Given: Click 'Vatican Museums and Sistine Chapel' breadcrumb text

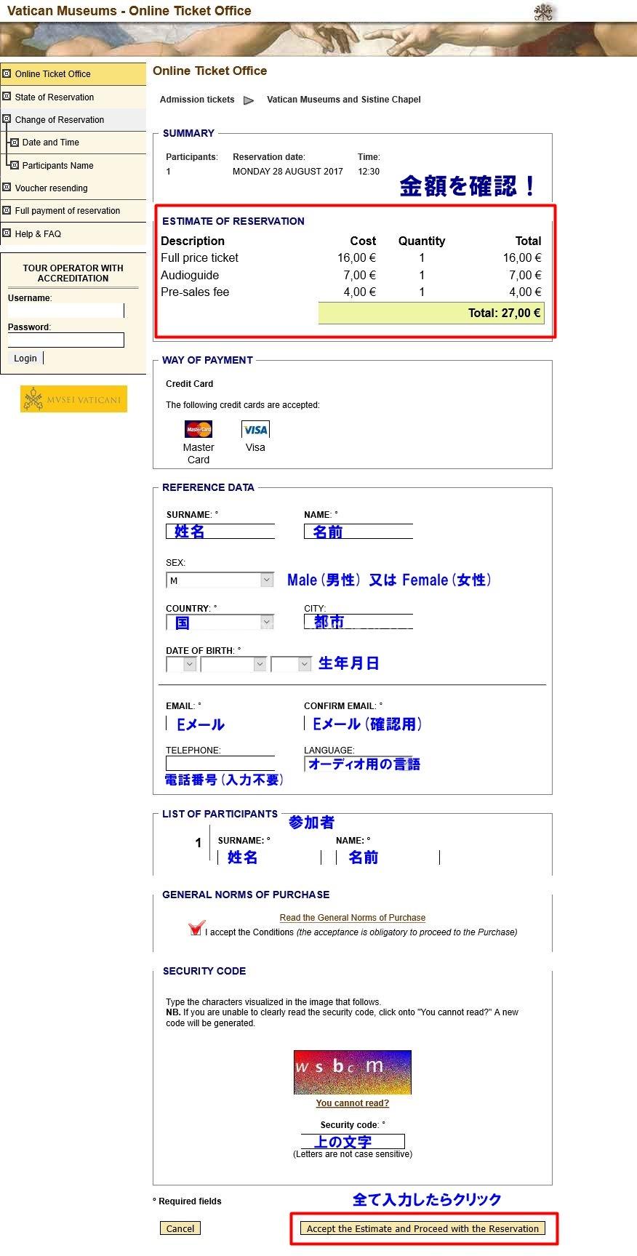Looking at the screenshot, I should tap(344, 100).
